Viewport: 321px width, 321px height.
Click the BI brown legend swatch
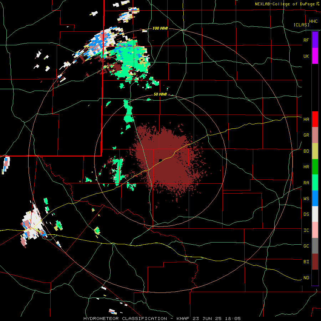(315, 262)
